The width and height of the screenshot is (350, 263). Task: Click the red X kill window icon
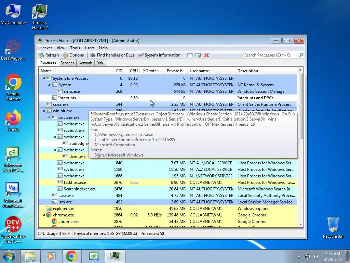pos(206,55)
